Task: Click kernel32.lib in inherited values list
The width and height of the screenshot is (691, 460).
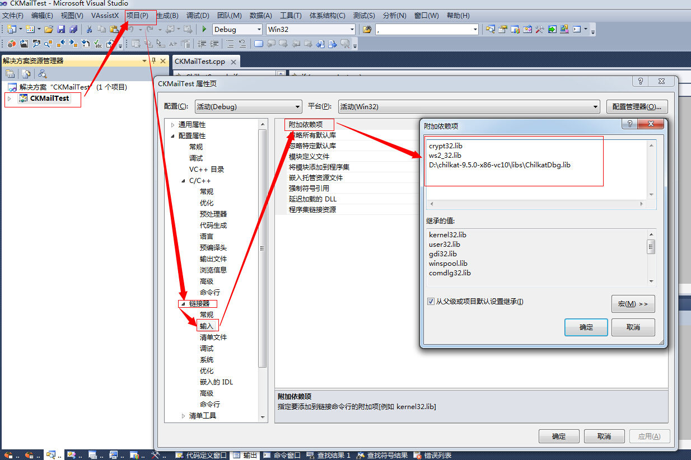Action: [448, 234]
